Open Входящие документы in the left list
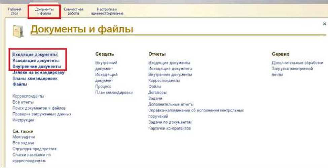 click(35, 54)
